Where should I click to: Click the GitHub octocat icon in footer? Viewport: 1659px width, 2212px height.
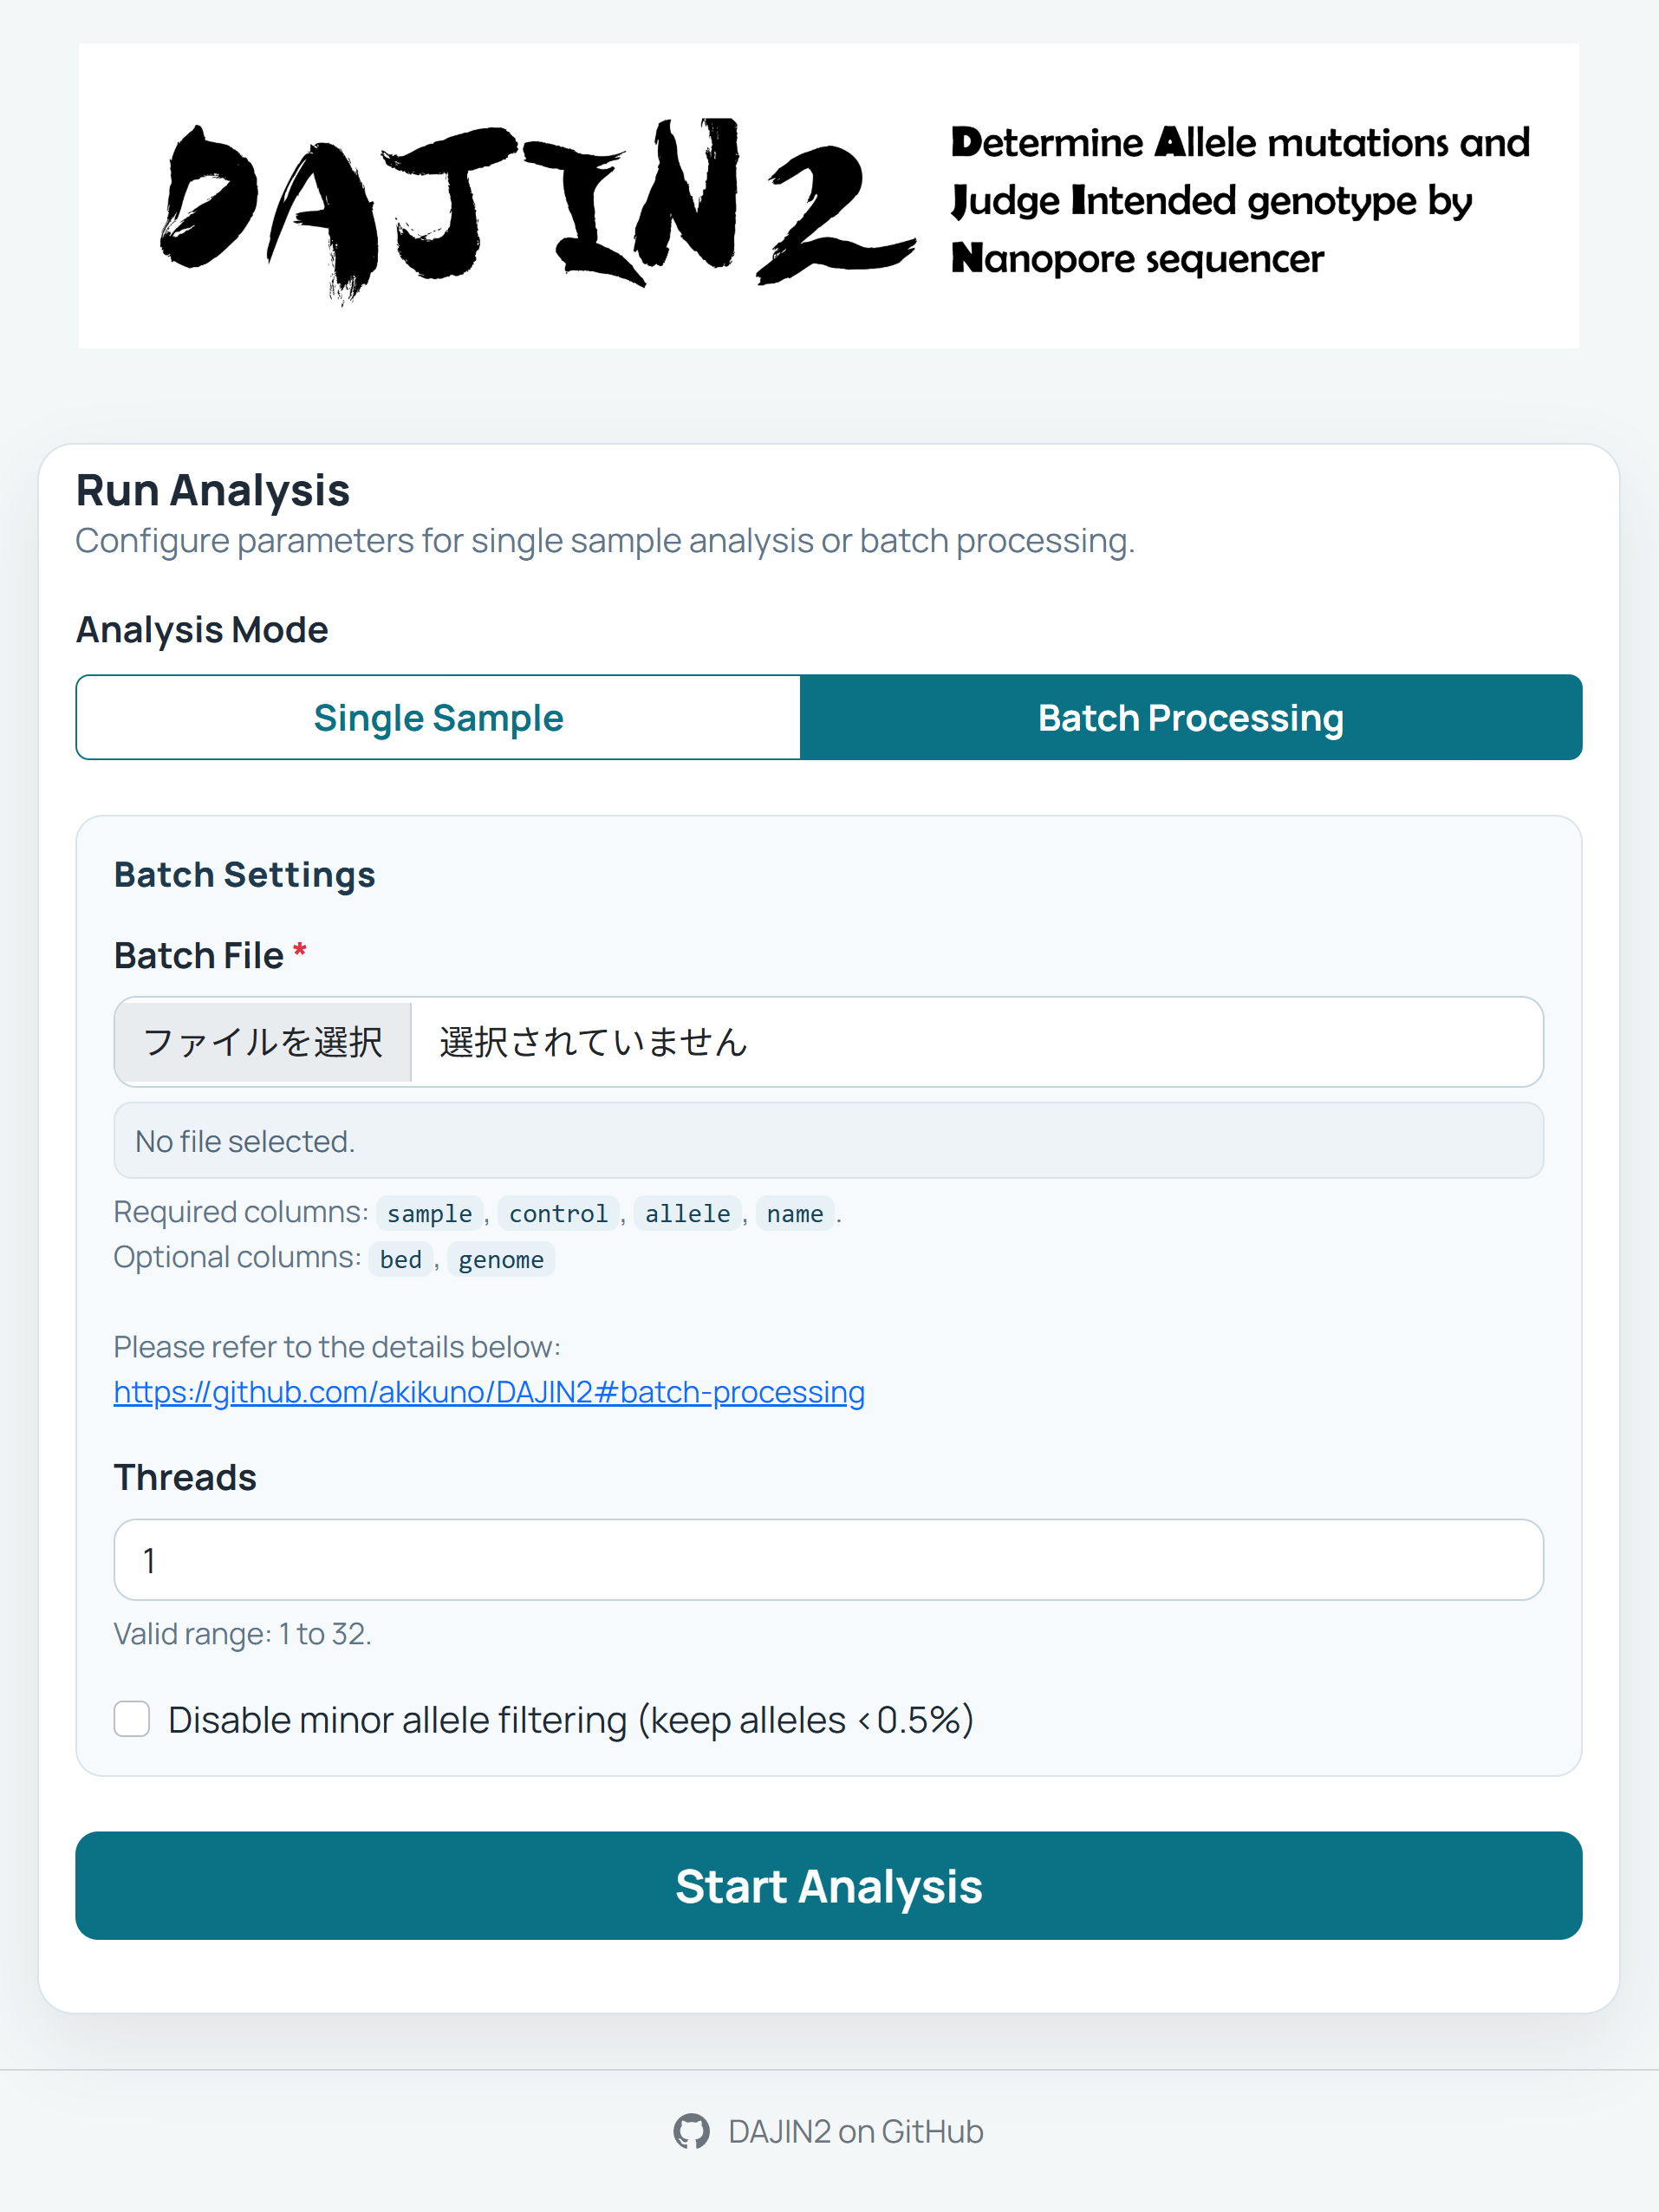(x=691, y=2131)
